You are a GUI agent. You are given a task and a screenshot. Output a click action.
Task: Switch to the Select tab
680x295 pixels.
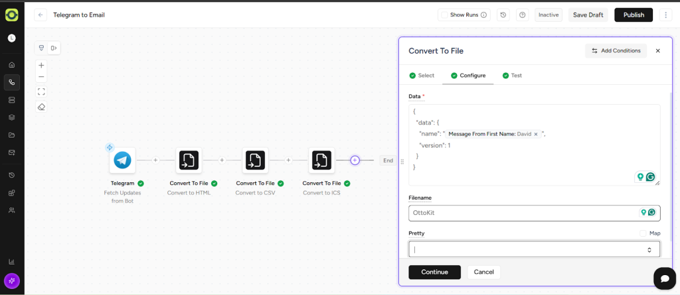coord(422,76)
